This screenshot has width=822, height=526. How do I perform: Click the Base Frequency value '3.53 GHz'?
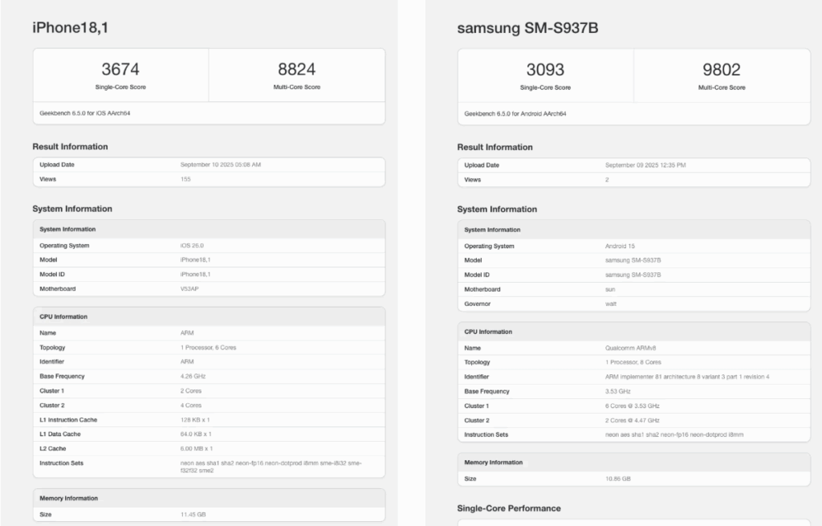[617, 392]
